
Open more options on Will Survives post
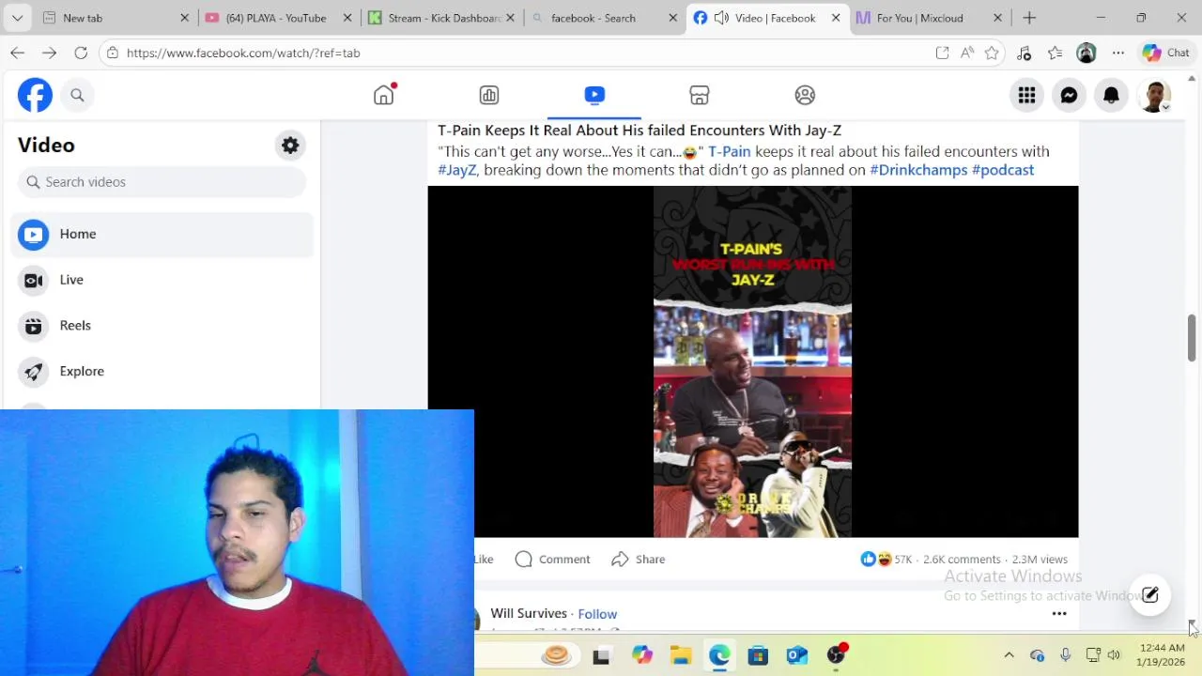pos(1059,613)
